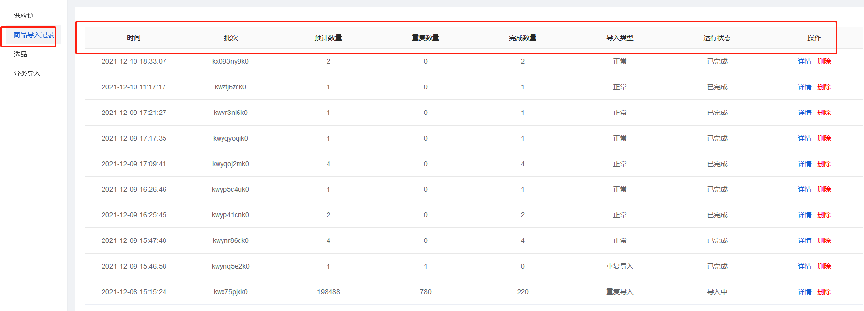Click batch code kwyqoj2mk0

click(231, 164)
